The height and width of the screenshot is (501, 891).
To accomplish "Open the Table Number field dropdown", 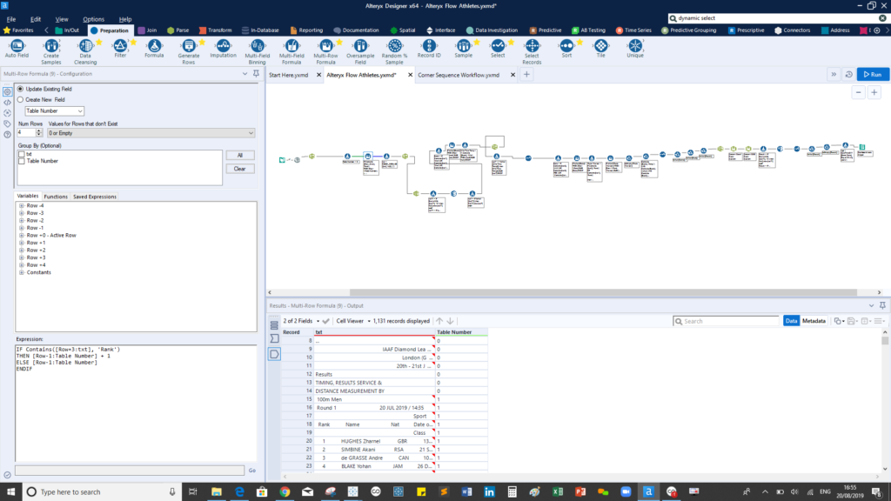I will tap(55, 111).
